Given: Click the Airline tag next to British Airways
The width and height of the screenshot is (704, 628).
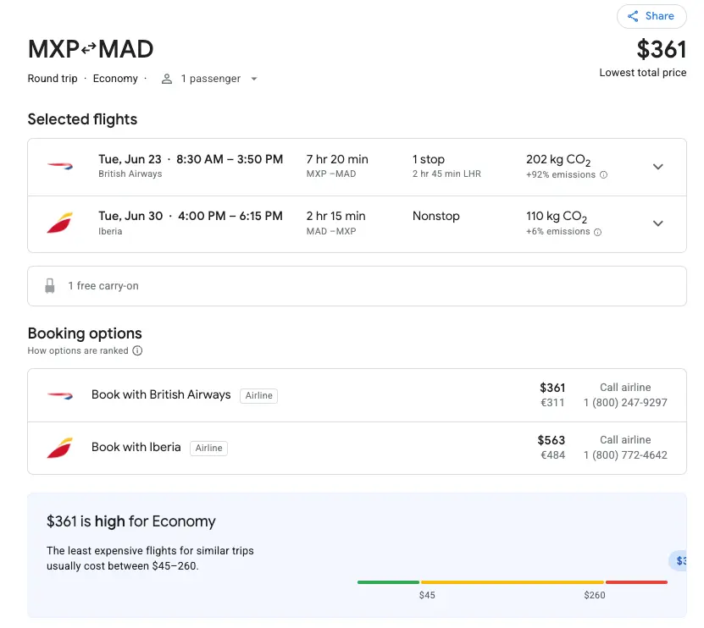Looking at the screenshot, I should coord(258,395).
